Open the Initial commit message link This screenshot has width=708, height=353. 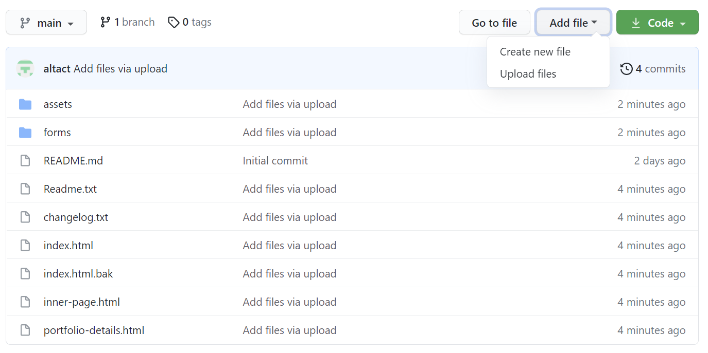(x=275, y=160)
